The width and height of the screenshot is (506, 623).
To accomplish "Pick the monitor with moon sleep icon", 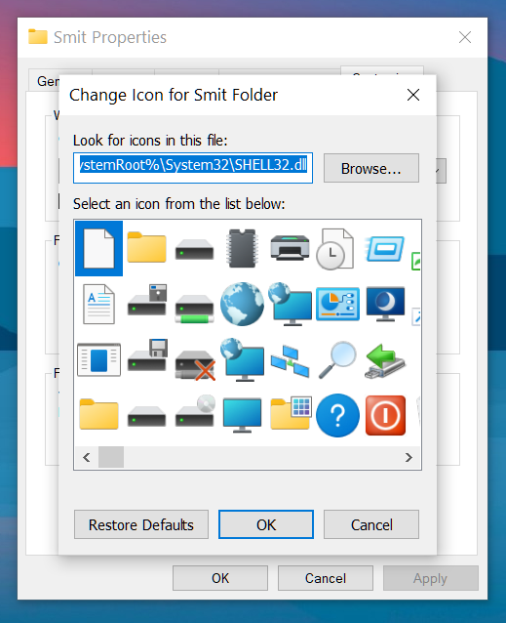I will [x=385, y=304].
